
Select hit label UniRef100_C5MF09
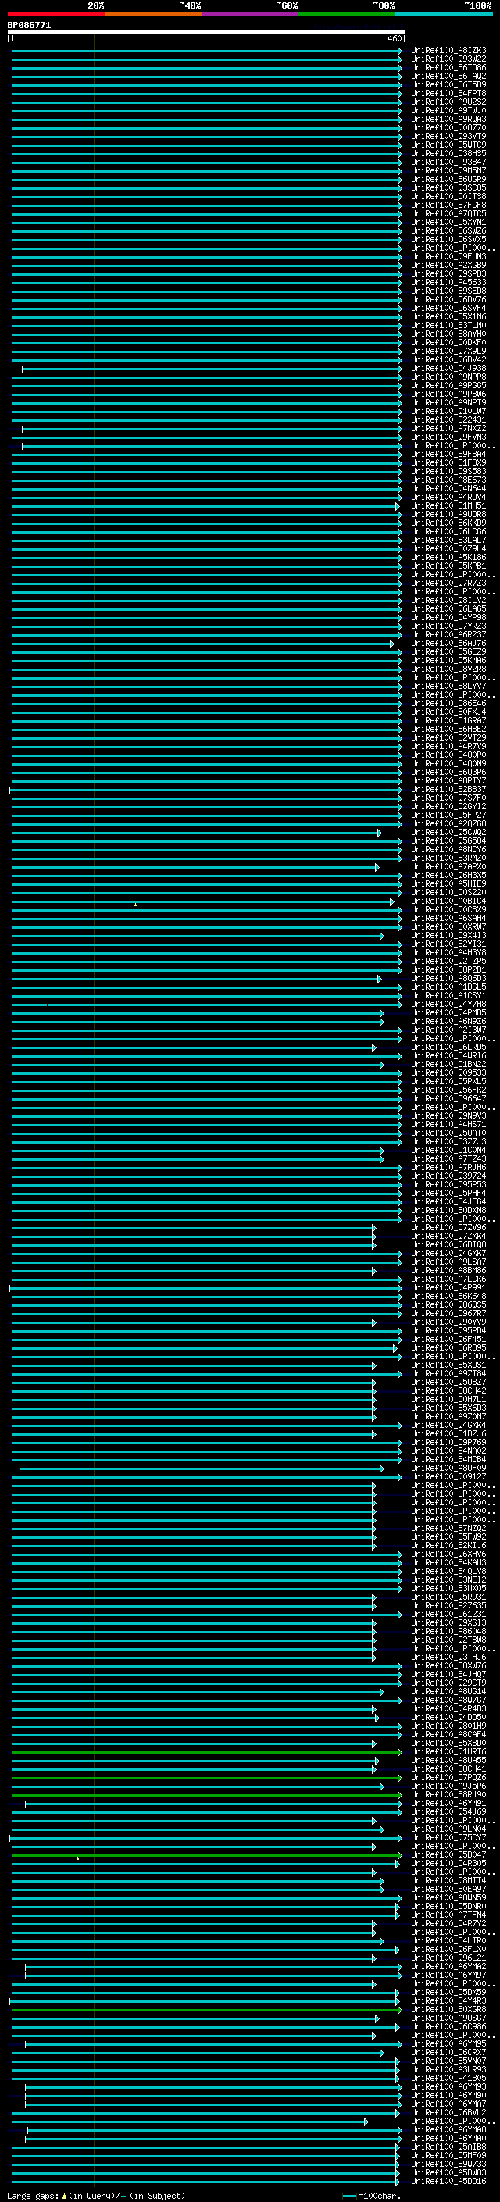pos(448,2155)
